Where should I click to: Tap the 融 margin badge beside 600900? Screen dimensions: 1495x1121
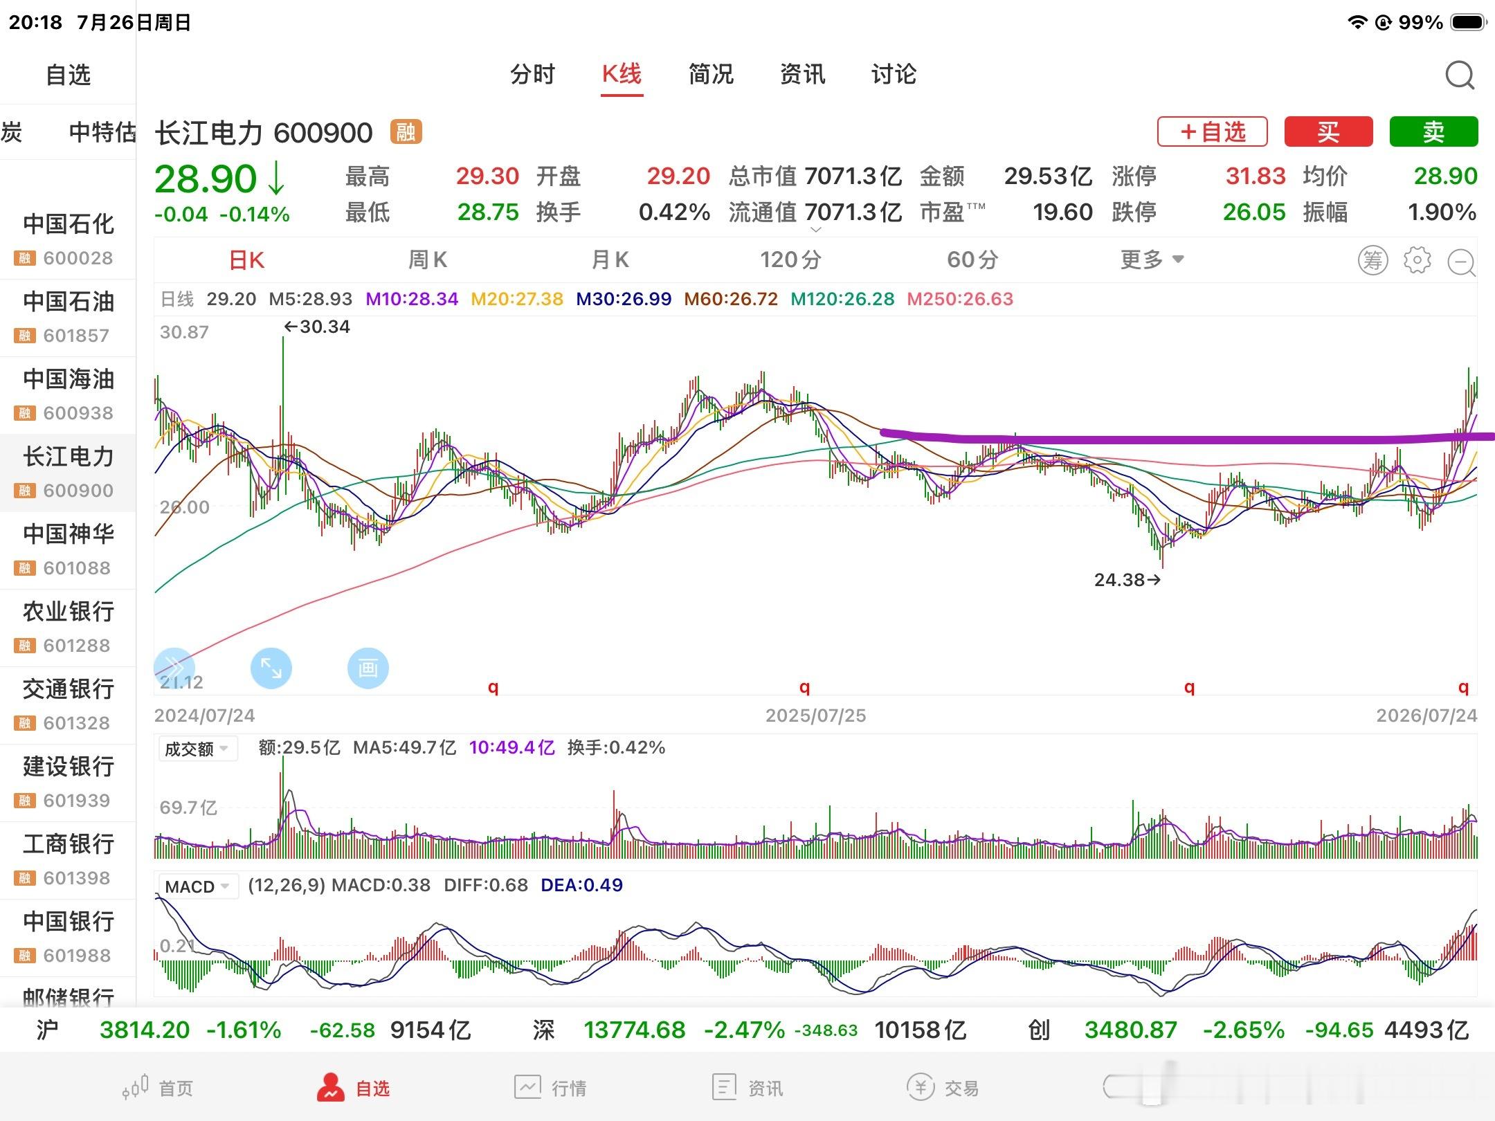pos(406,131)
